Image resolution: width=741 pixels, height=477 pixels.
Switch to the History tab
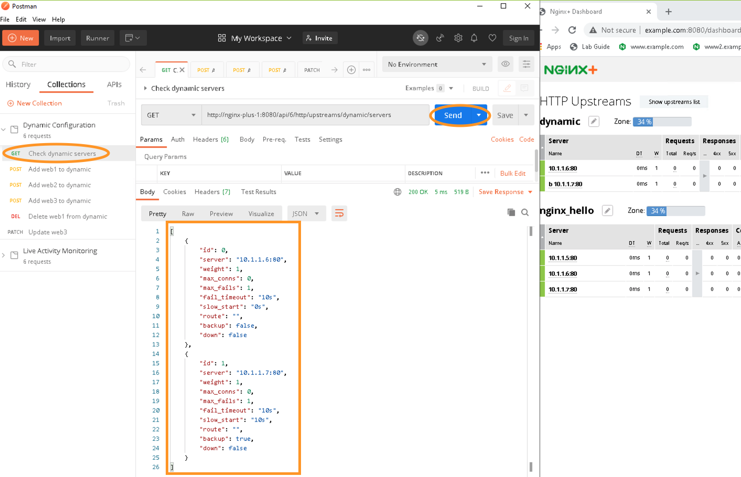pos(18,84)
